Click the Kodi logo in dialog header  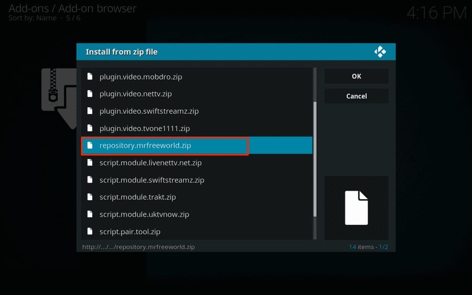click(380, 52)
